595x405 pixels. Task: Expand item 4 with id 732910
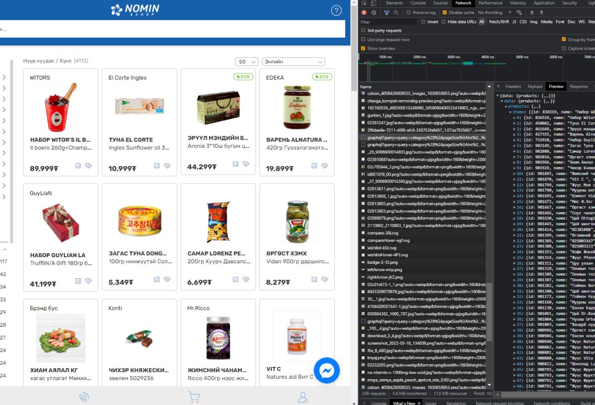[x=514, y=140]
